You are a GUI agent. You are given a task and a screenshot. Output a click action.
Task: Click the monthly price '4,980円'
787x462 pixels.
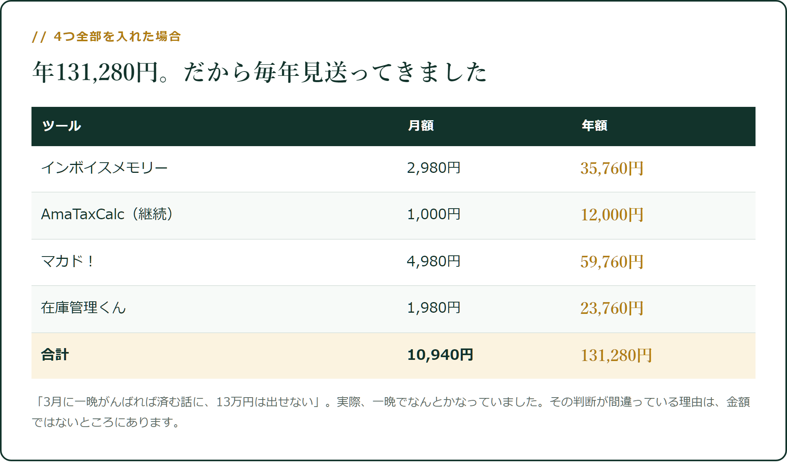click(x=434, y=261)
